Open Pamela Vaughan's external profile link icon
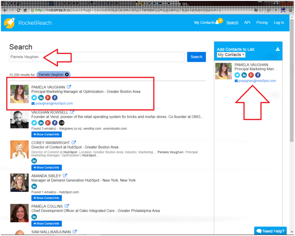 [69, 87]
